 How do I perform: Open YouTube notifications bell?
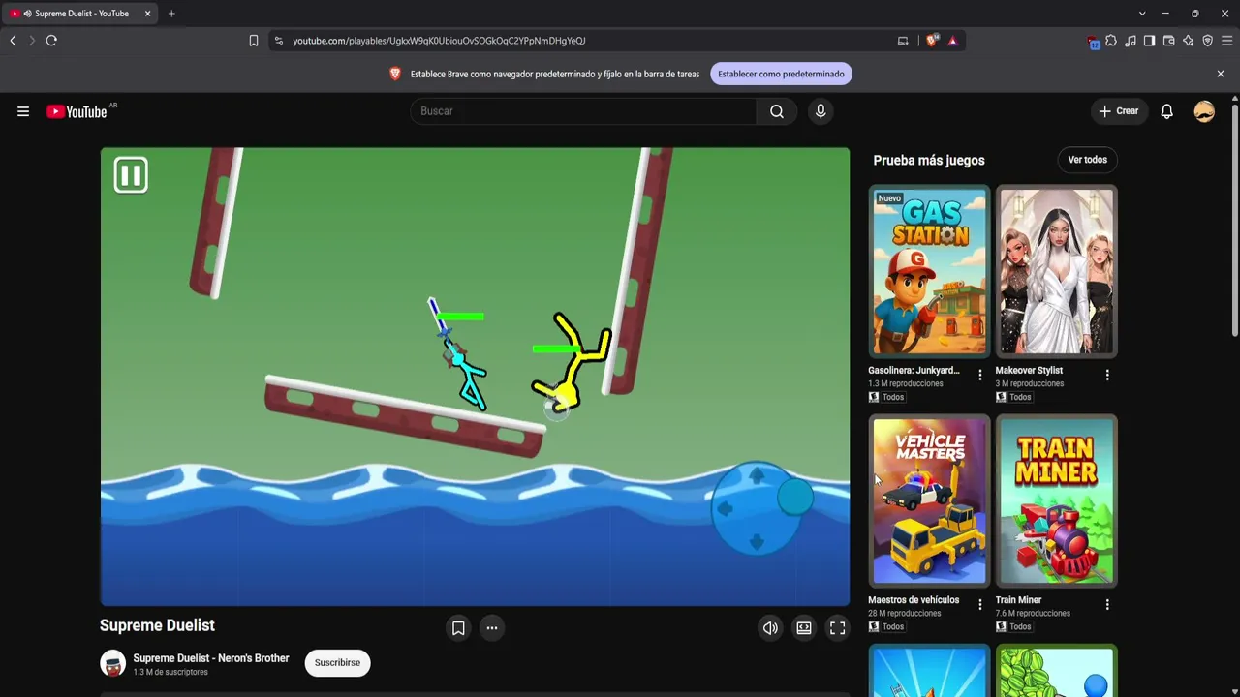click(x=1167, y=111)
